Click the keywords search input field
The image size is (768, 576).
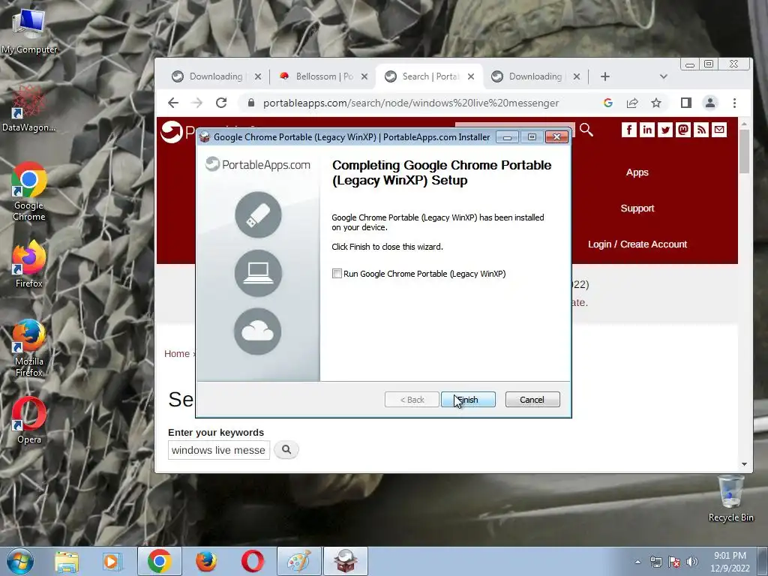click(219, 450)
